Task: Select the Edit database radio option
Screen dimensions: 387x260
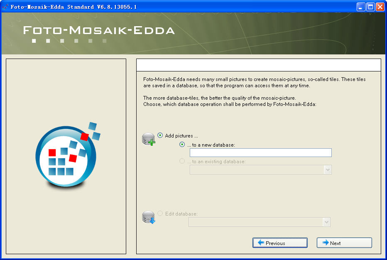Action: [160, 213]
